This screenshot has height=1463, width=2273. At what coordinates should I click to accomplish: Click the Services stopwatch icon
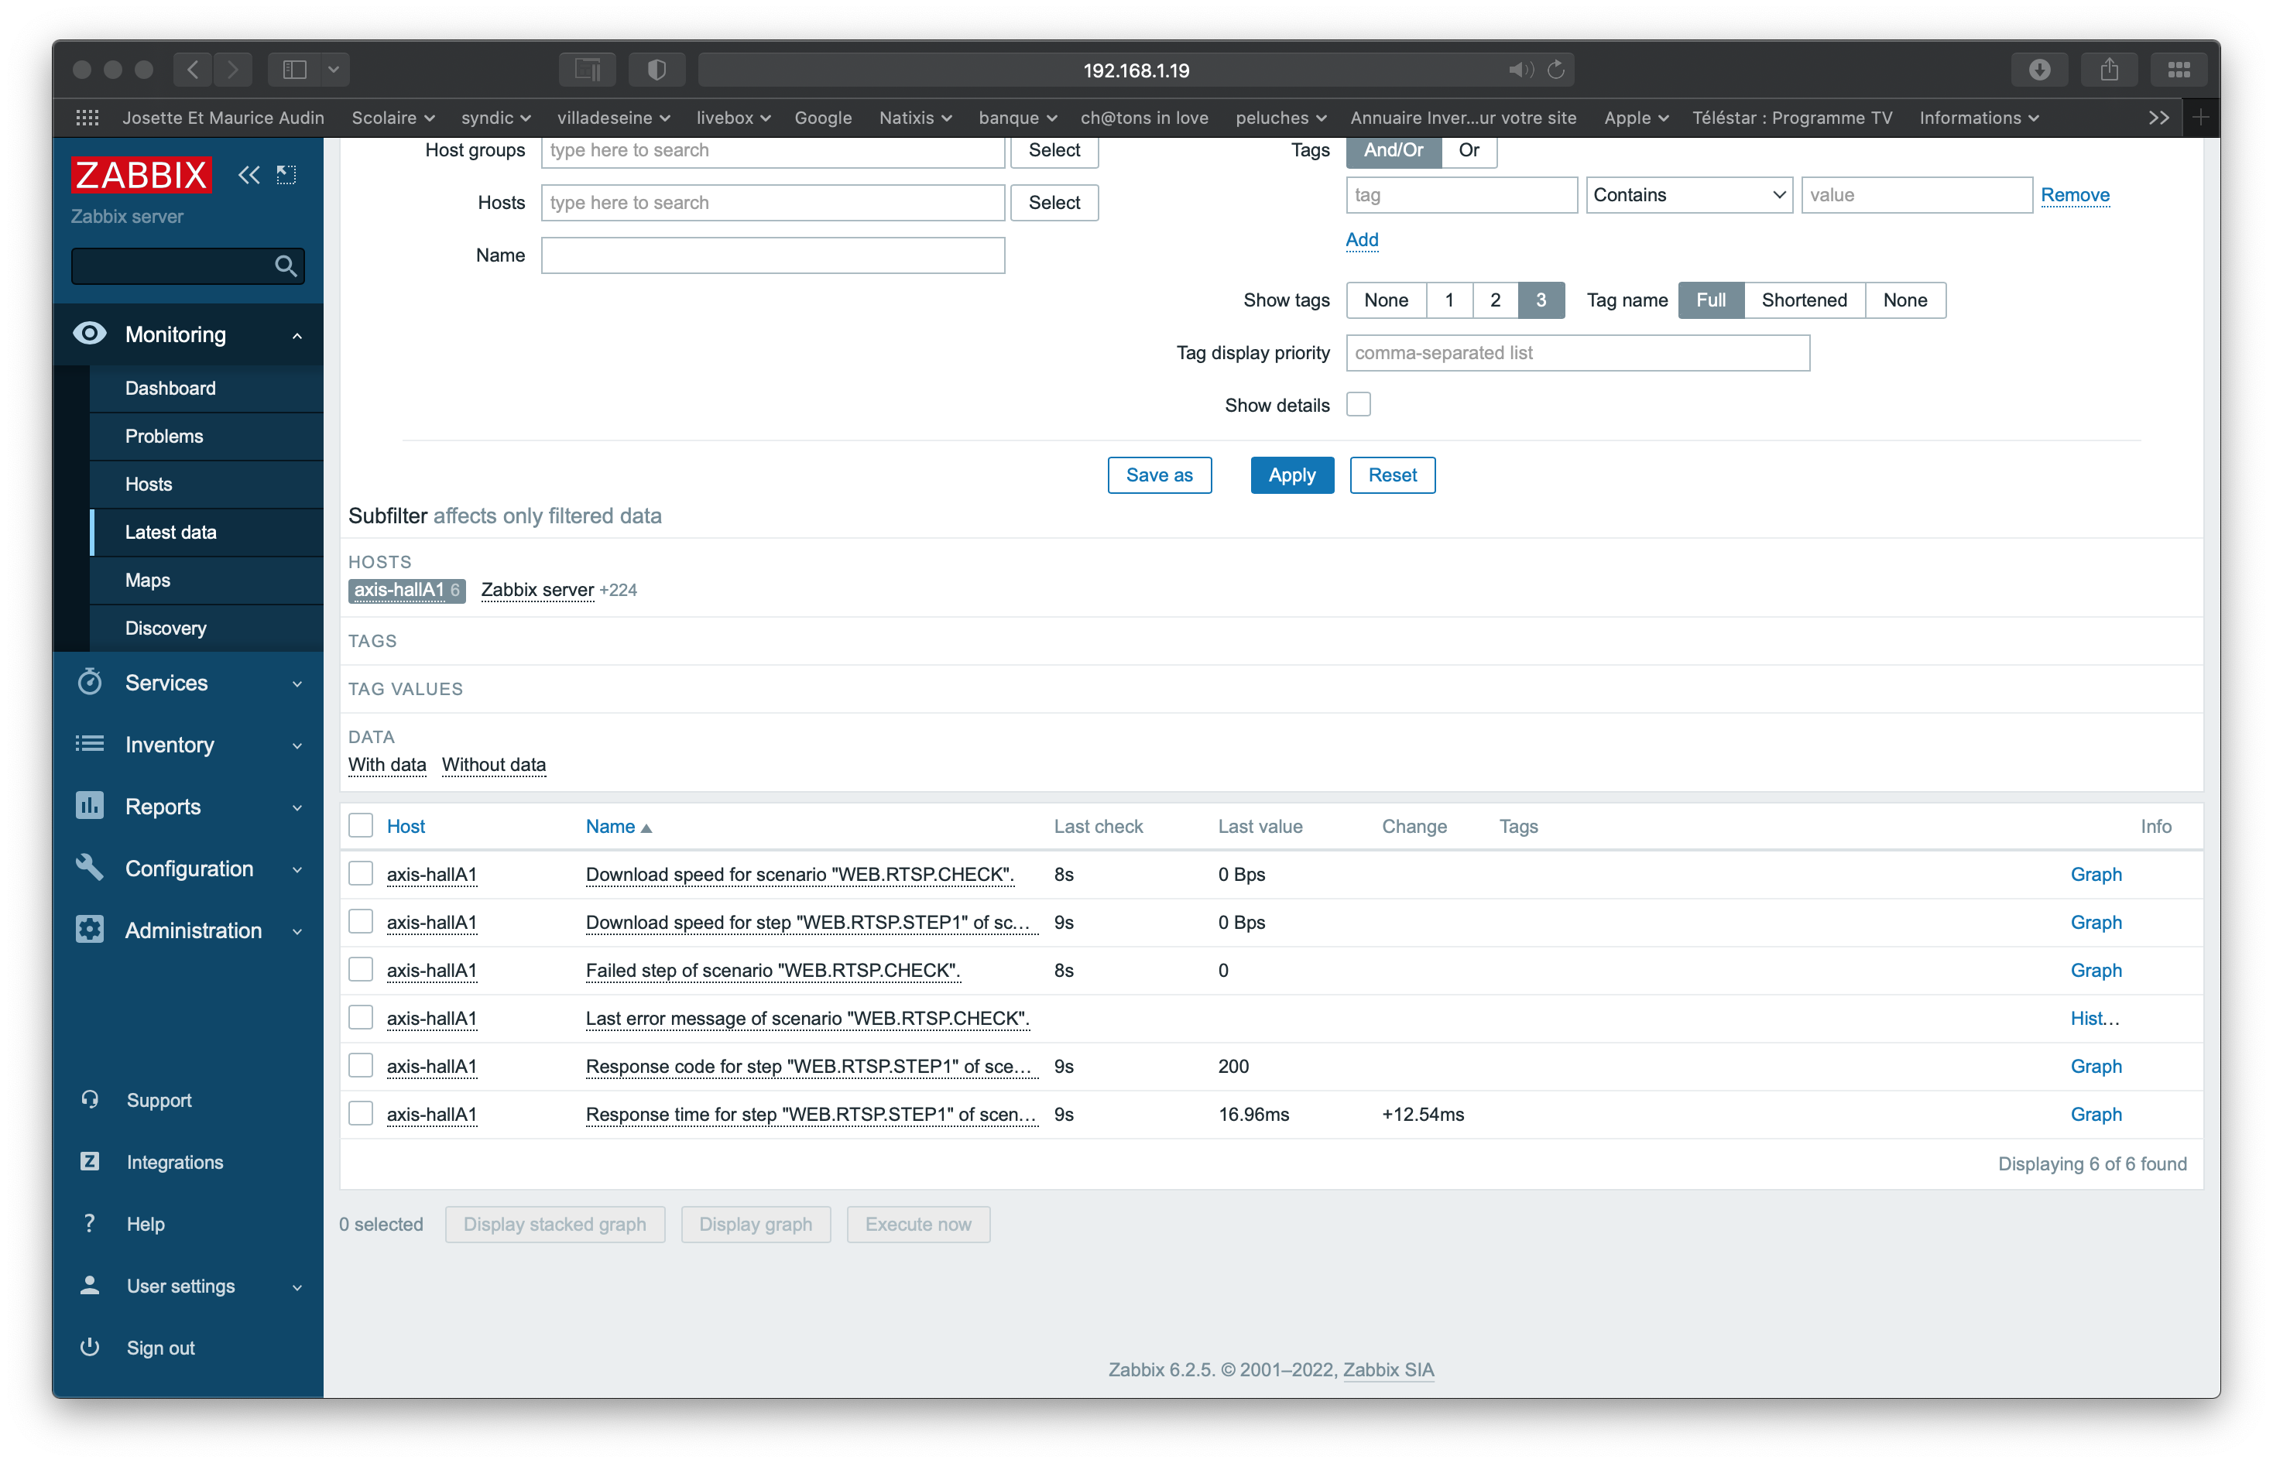(89, 682)
